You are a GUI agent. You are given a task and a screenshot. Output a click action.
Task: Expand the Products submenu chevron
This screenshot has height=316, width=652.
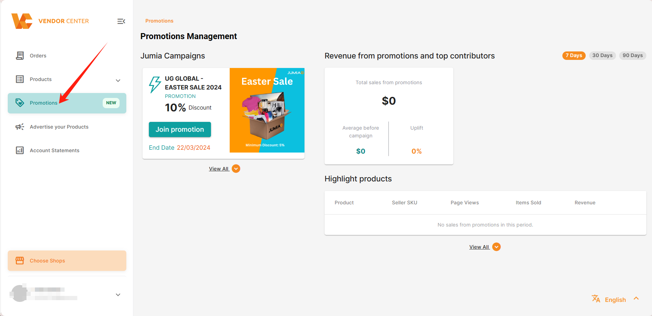coord(118,80)
